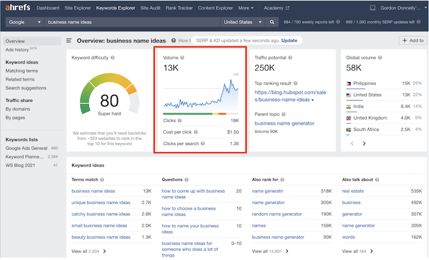Click the help icon next to Also talk about
The image size is (429, 260).
point(377,180)
